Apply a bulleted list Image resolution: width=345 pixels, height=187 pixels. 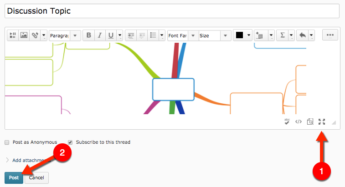[153, 35]
